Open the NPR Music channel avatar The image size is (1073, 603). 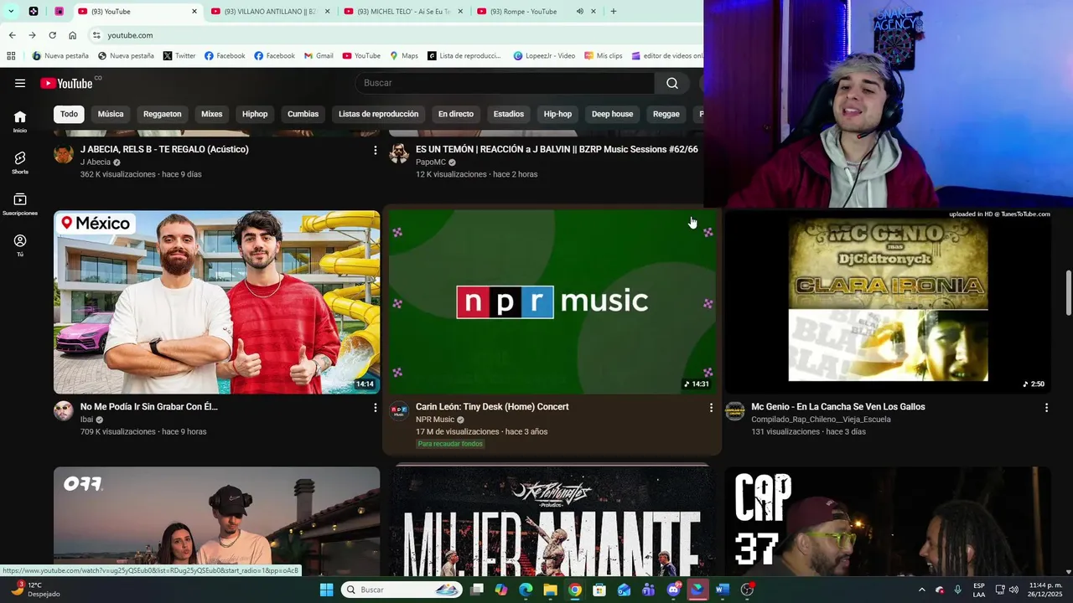(399, 410)
